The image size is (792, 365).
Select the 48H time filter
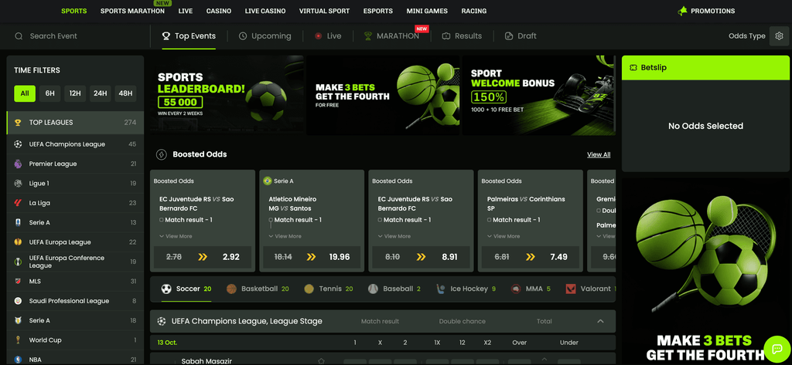[x=126, y=93]
